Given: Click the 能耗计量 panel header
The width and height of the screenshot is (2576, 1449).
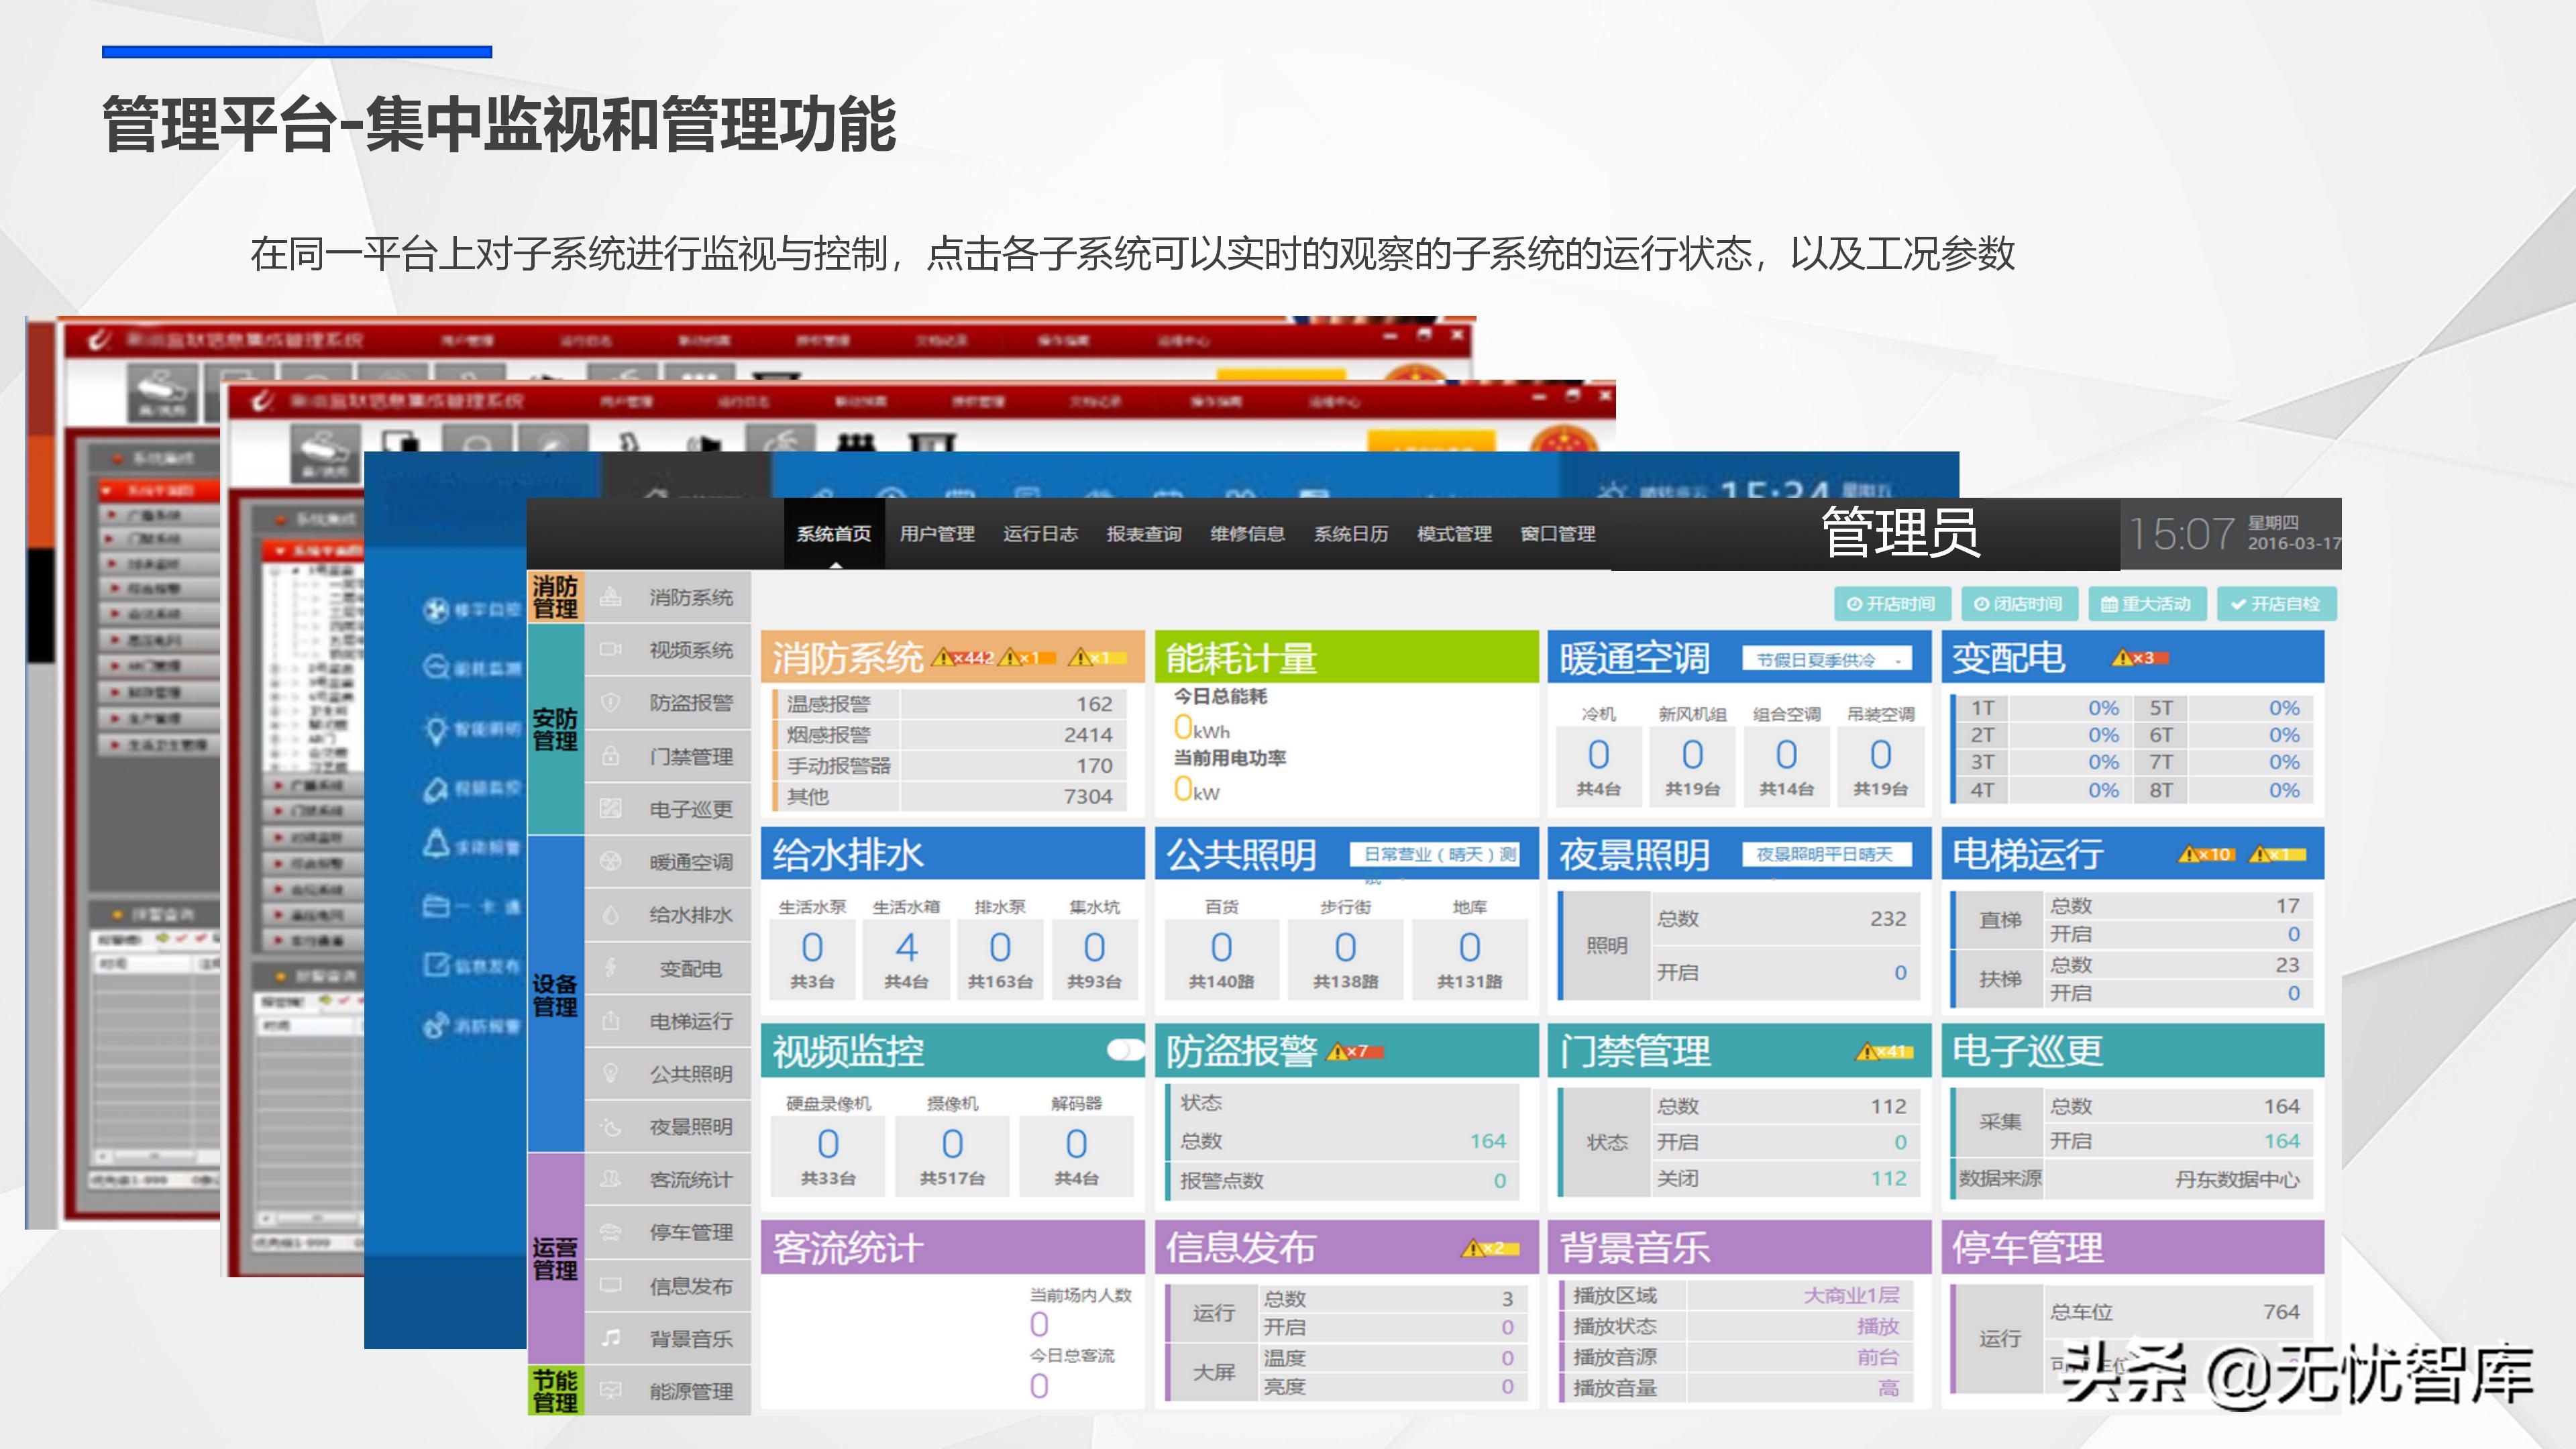Looking at the screenshot, I should point(1346,657).
